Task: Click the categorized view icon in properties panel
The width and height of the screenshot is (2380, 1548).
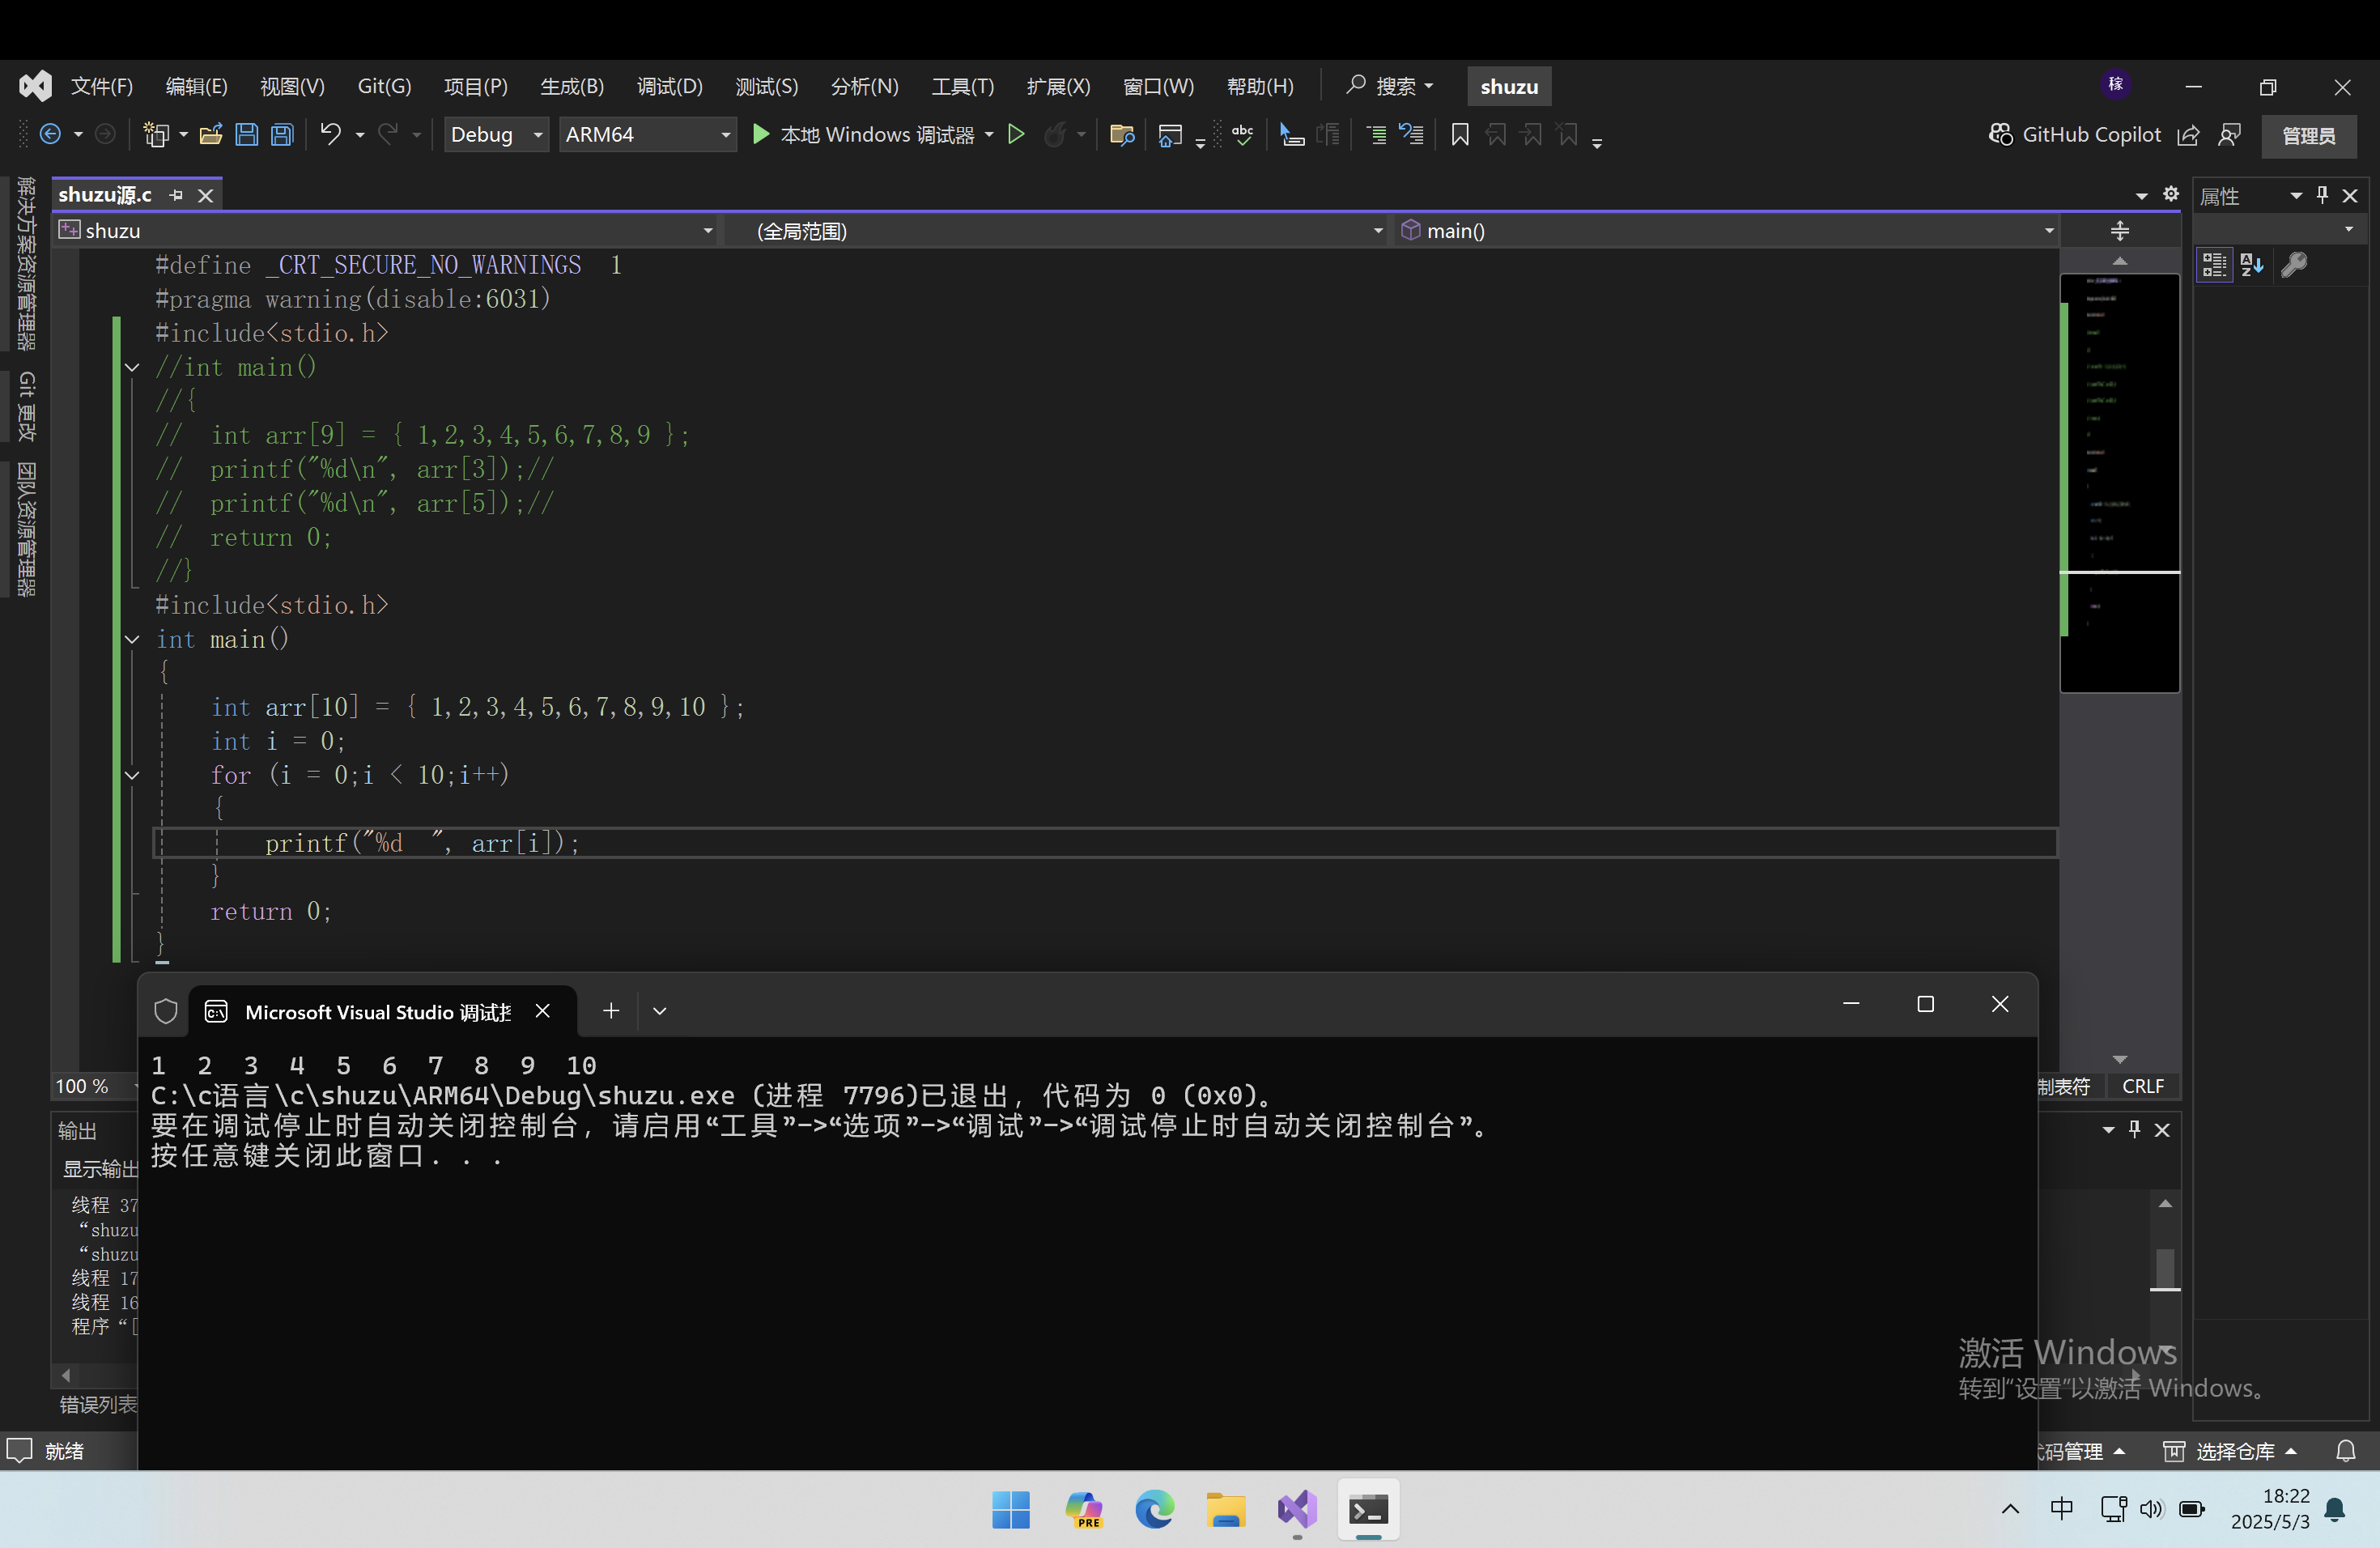Action: pos(2214,264)
